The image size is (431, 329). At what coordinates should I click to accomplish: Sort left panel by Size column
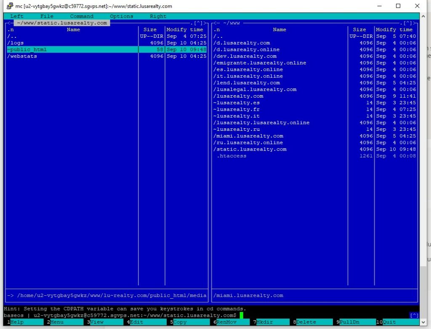[x=150, y=30]
